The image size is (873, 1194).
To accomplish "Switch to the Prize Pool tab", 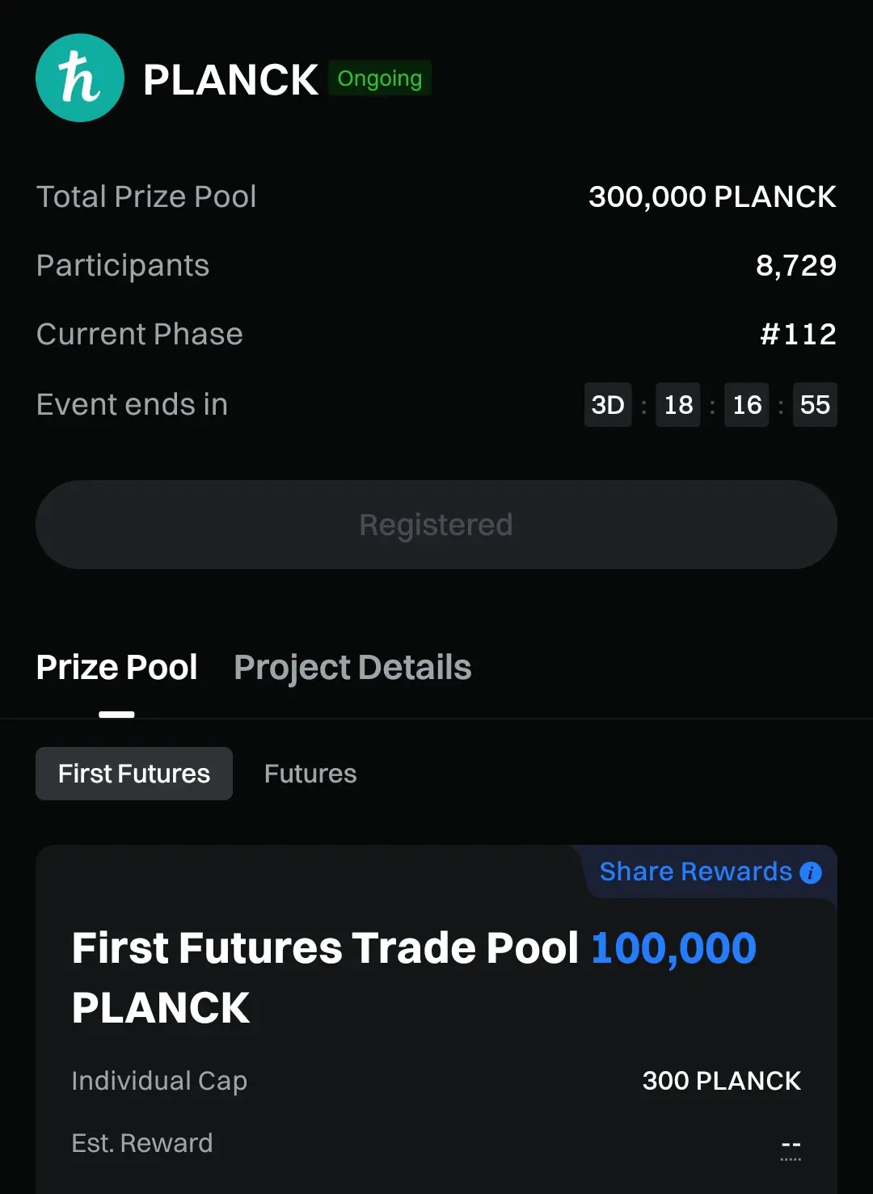I will coord(117,668).
